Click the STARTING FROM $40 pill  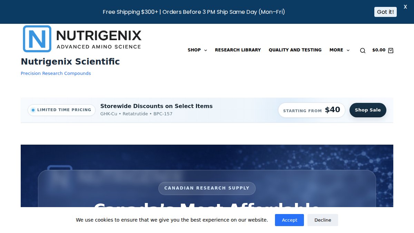click(312, 110)
